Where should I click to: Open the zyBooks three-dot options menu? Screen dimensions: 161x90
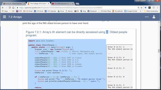point(147,17)
